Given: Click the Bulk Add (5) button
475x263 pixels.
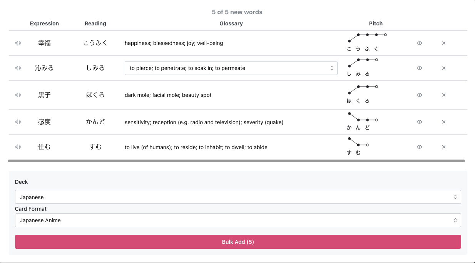Looking at the screenshot, I should (x=237, y=242).
